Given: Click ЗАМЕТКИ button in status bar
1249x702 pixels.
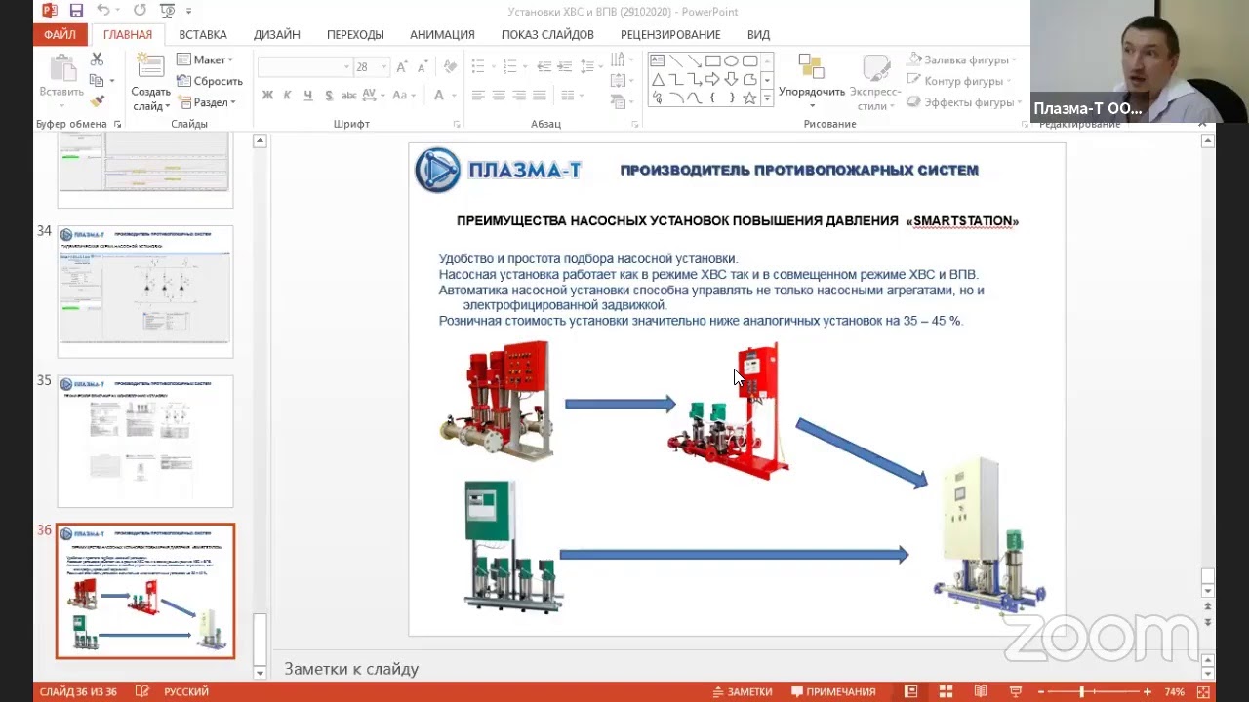Looking at the screenshot, I should click(x=742, y=692).
